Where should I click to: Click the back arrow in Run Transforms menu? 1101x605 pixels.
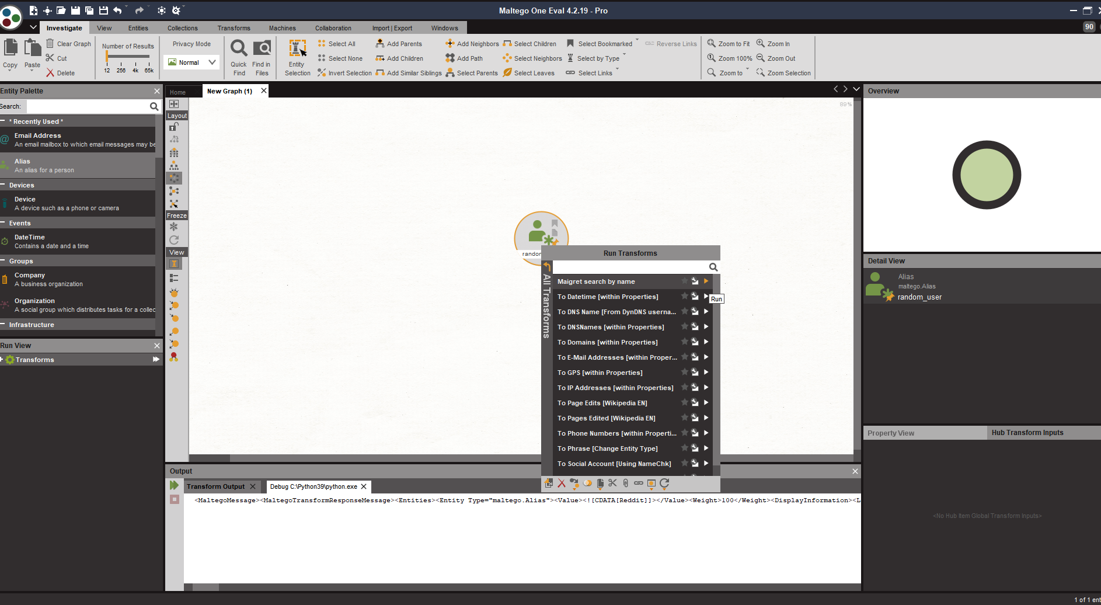pyautogui.click(x=547, y=267)
